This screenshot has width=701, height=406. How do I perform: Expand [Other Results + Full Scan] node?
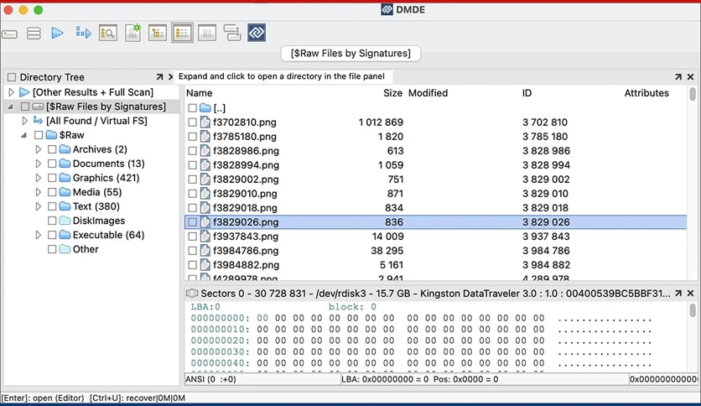click(x=11, y=92)
